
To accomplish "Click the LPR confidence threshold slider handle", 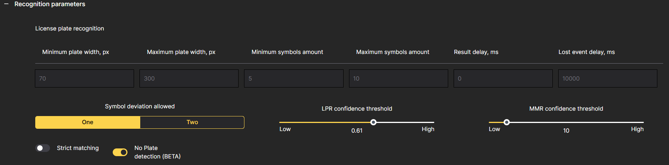I will [373, 122].
